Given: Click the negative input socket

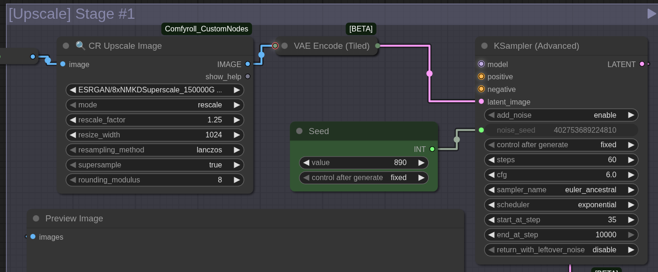Looking at the screenshot, I should pyautogui.click(x=481, y=89).
